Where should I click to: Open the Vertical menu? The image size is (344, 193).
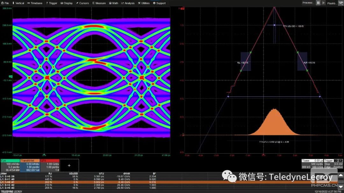pyautogui.click(x=18, y=3)
